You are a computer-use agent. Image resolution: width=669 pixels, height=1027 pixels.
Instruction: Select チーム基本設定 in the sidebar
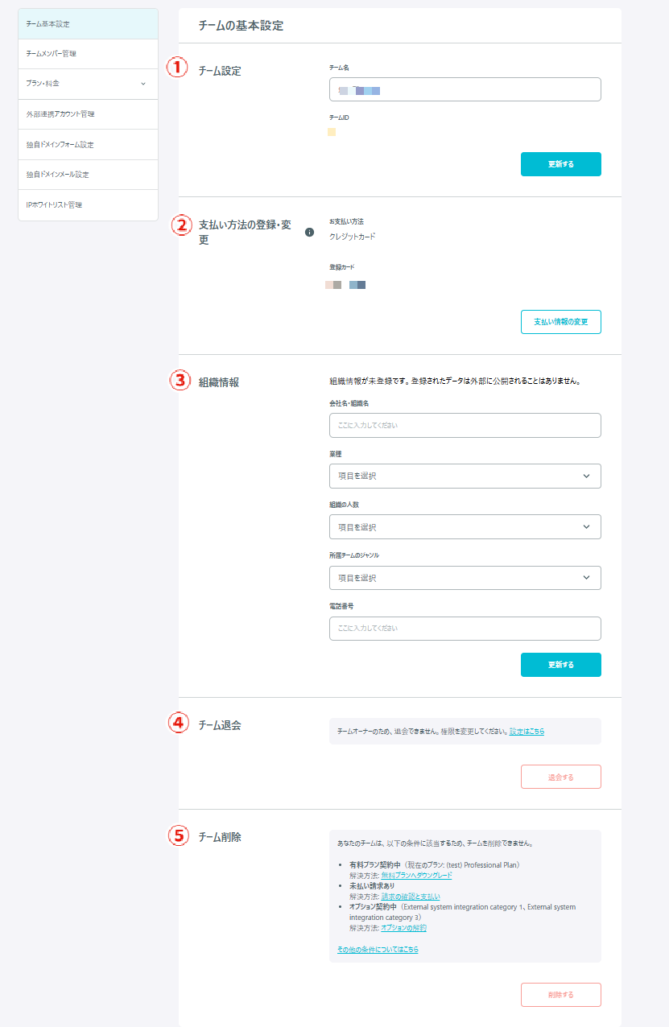88,24
